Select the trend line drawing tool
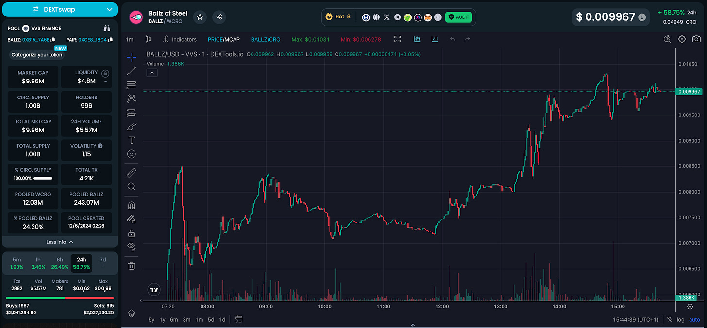The image size is (707, 328). [132, 71]
